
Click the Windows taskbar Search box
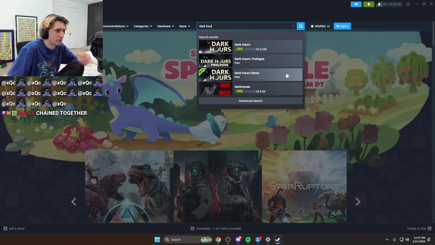click(x=188, y=240)
